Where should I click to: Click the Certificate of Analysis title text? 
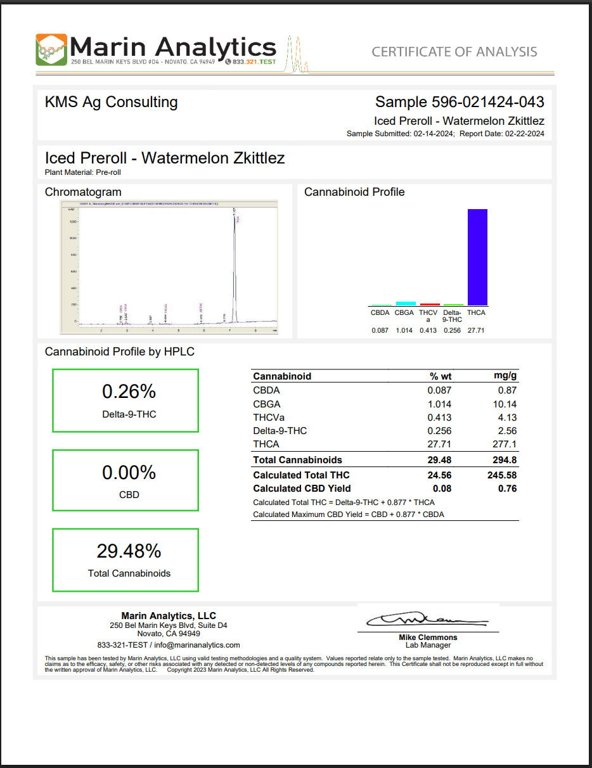454,52
